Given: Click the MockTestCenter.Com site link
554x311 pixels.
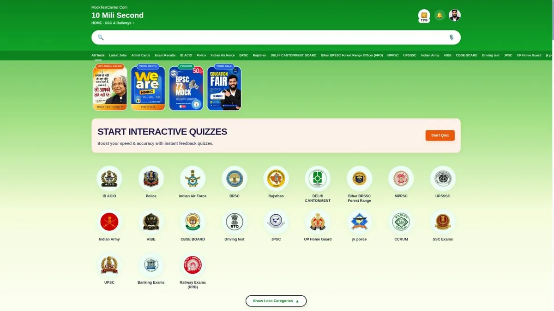Looking at the screenshot, I should (x=109, y=7).
